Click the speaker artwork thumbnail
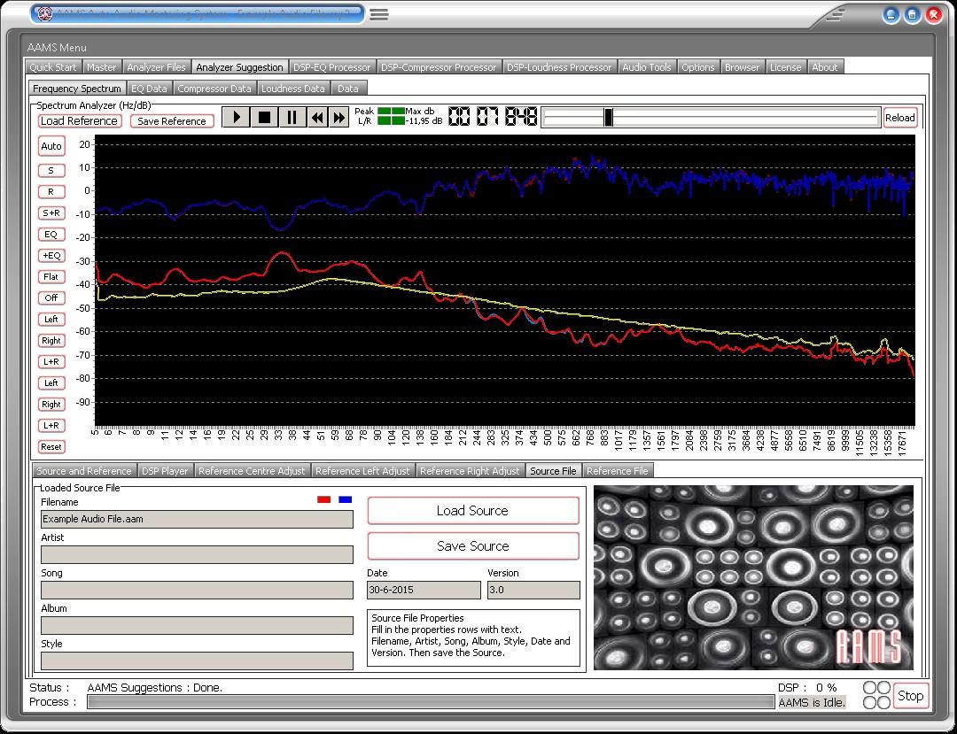The width and height of the screenshot is (957, 734). [753, 577]
